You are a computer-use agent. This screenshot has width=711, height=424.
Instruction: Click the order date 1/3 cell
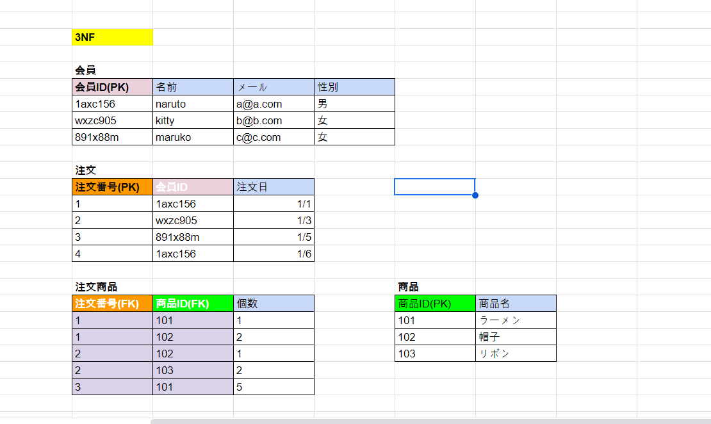click(274, 220)
